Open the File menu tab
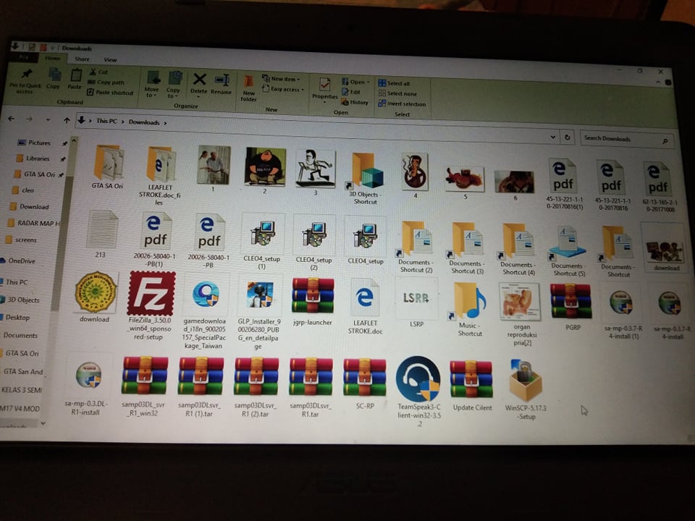 [23, 57]
